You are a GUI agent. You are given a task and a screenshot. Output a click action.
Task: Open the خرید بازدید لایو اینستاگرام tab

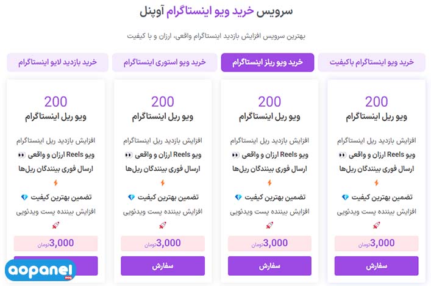[57, 62]
